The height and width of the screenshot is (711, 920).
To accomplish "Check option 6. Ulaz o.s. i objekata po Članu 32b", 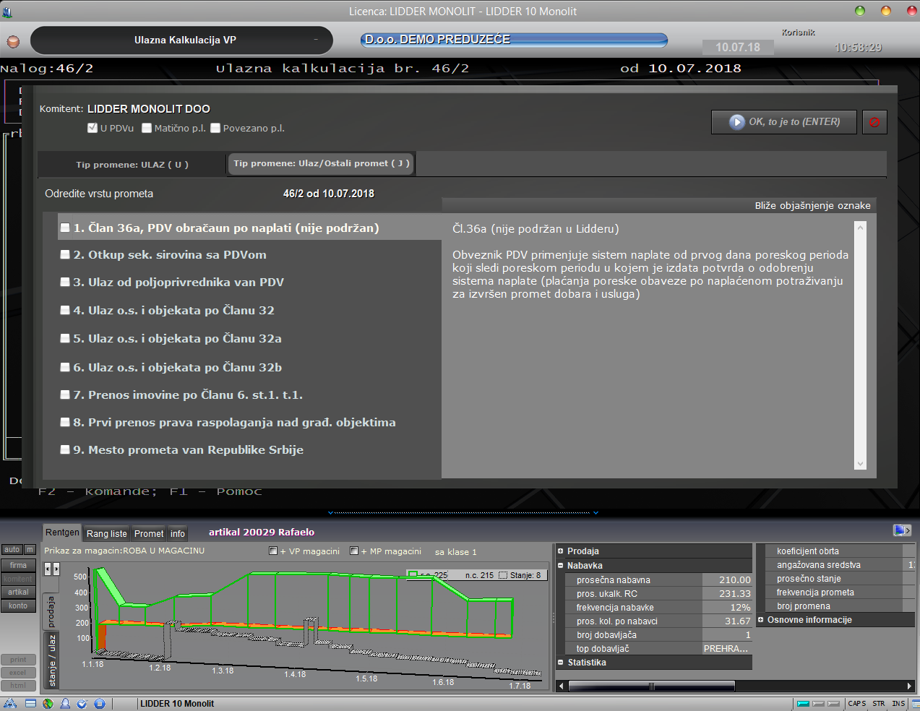I will (65, 367).
